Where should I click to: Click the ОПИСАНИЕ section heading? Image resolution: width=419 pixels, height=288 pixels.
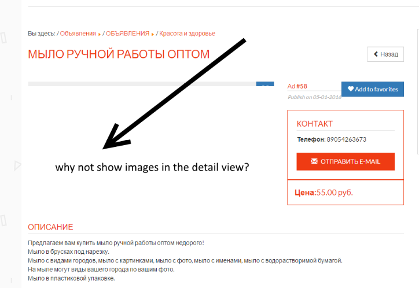(50, 227)
